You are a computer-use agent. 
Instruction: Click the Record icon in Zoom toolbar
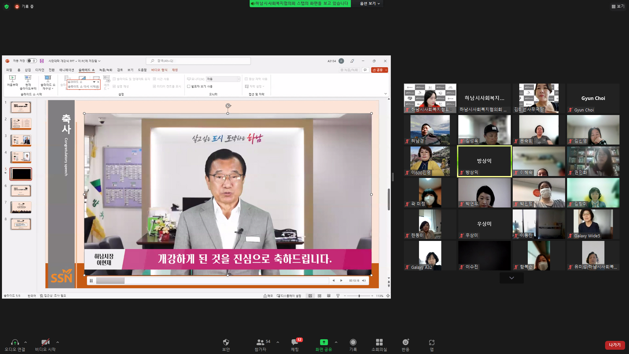[x=353, y=342]
